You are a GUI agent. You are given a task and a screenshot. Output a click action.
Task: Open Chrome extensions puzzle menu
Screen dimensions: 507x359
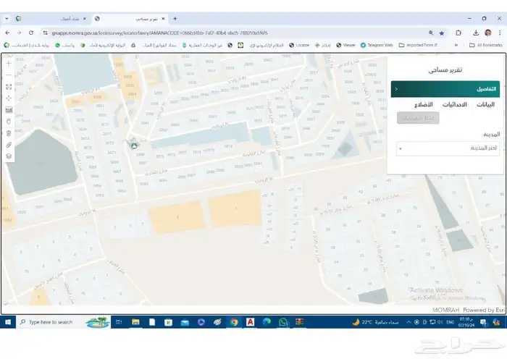[x=458, y=33]
